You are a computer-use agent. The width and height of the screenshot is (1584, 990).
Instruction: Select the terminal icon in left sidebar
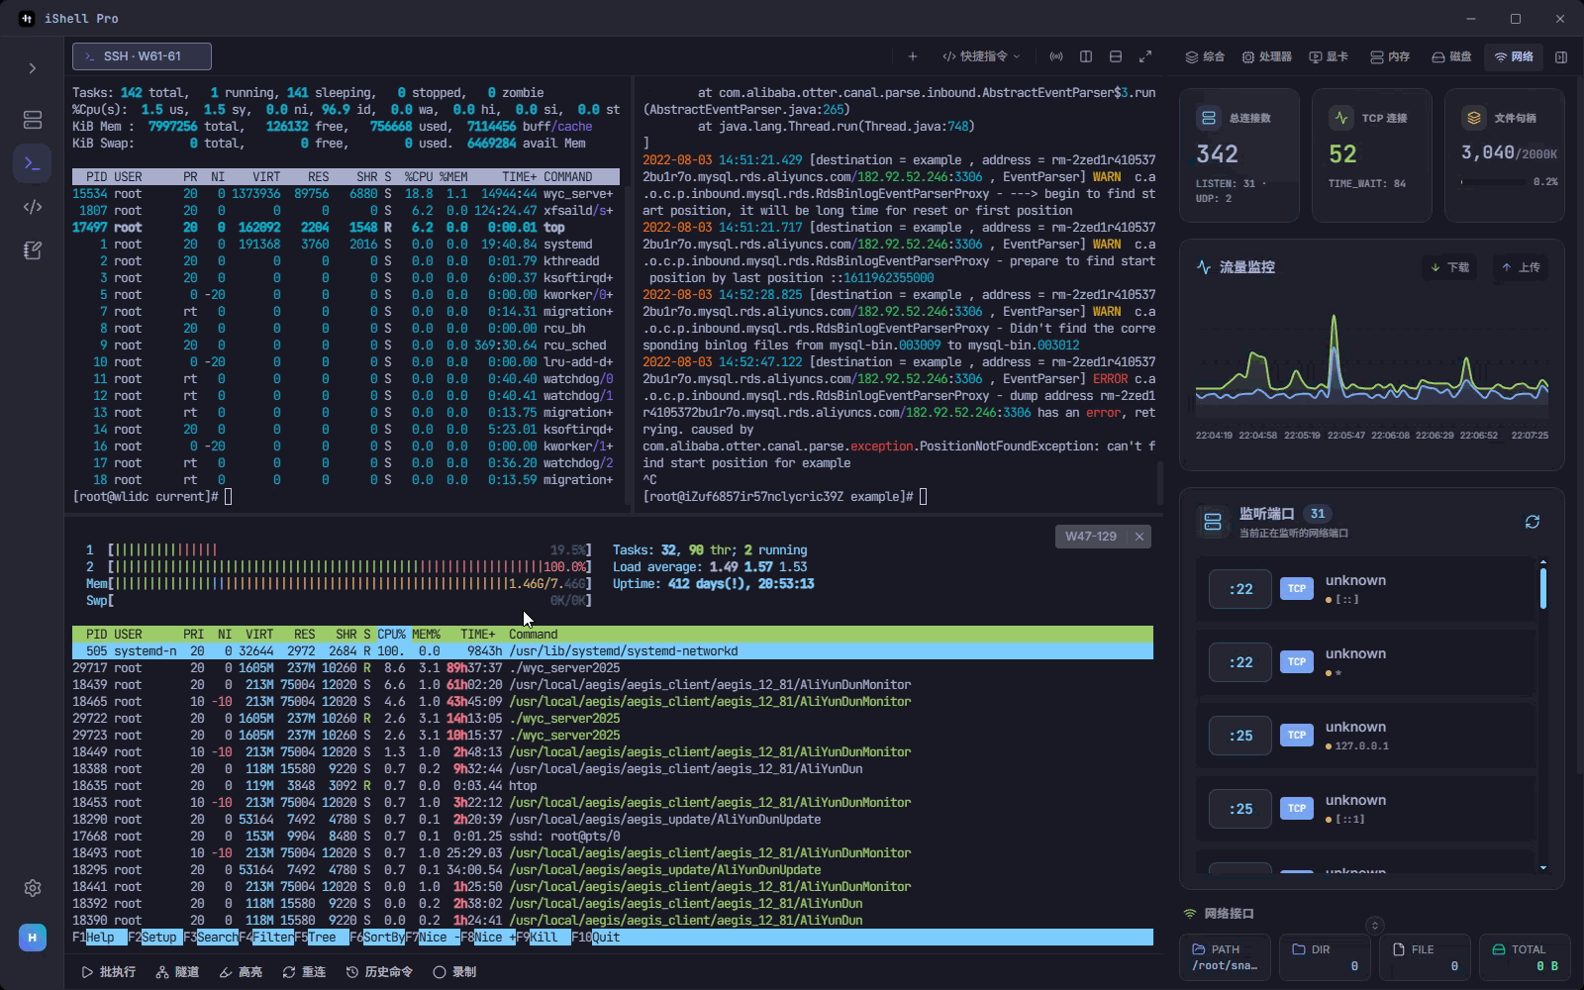[33, 163]
